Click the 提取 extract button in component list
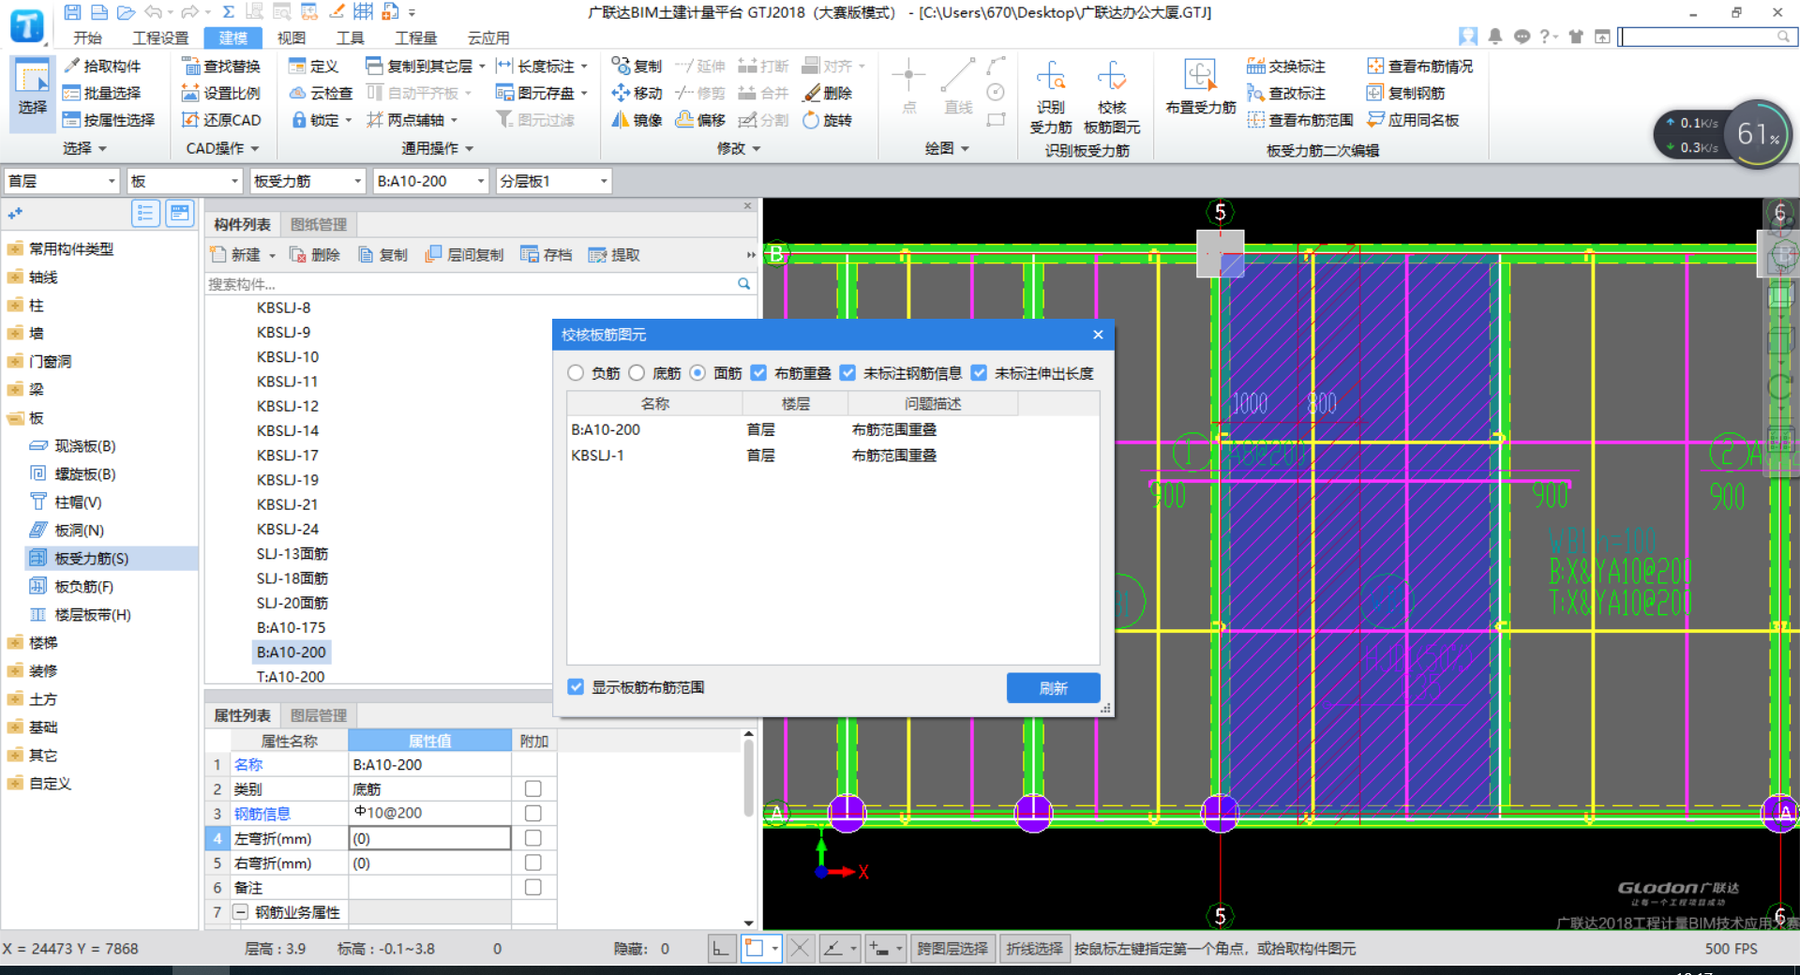Image resolution: width=1800 pixels, height=975 pixels. pyautogui.click(x=615, y=255)
